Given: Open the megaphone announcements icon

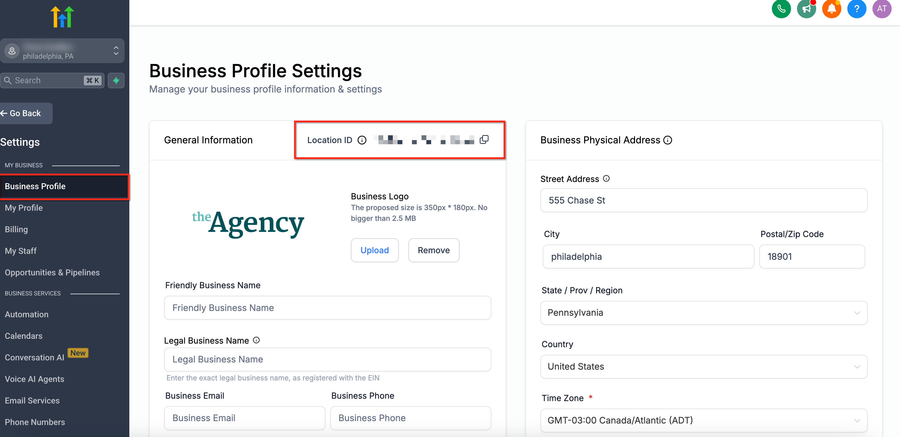Looking at the screenshot, I should click(806, 9).
